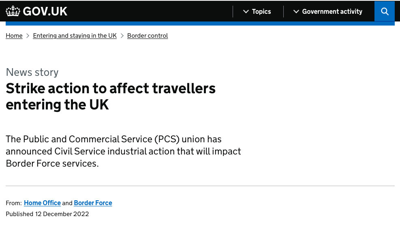Image resolution: width=400 pixels, height=225 pixels.
Task: Click the News story label
Action: [x=32, y=72]
